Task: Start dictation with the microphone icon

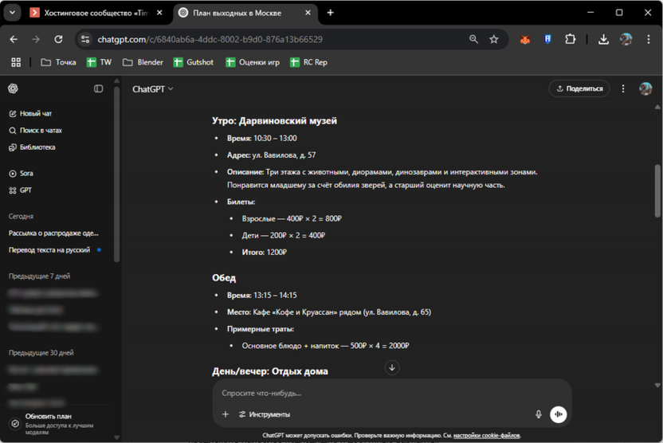Action: [538, 414]
